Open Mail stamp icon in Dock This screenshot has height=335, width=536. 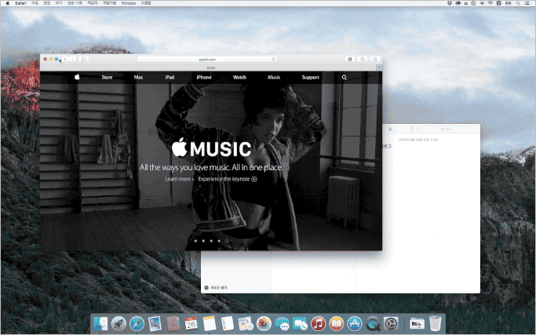click(x=155, y=323)
